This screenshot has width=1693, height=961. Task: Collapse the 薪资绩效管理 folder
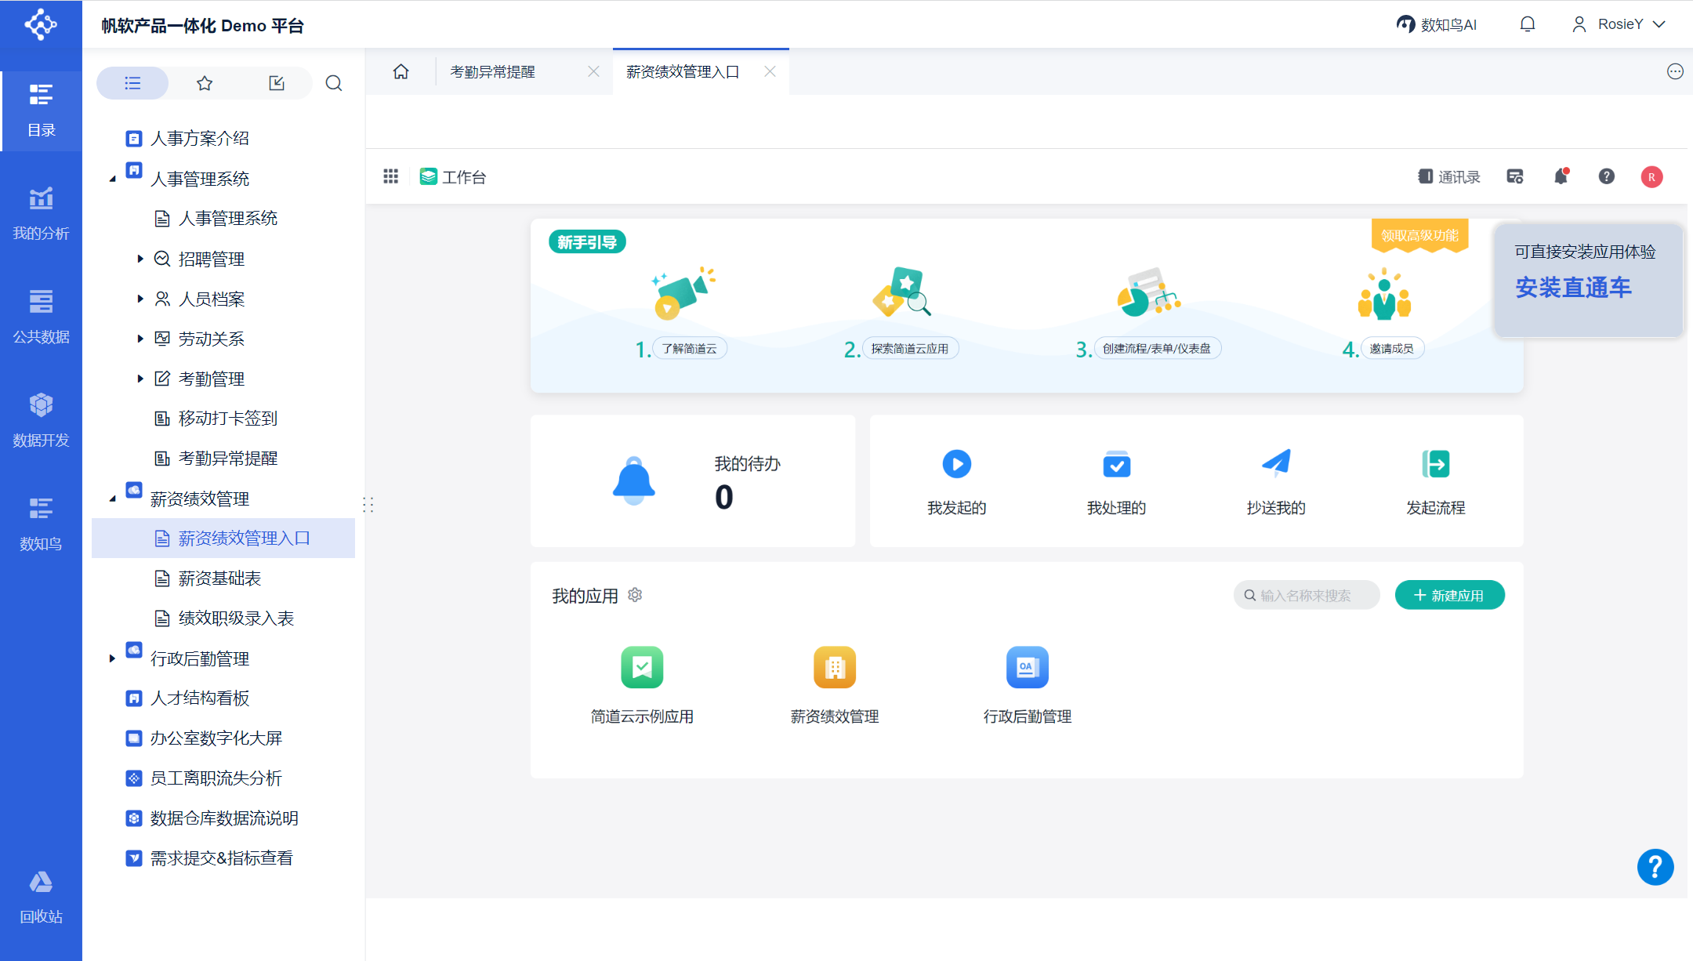112,499
